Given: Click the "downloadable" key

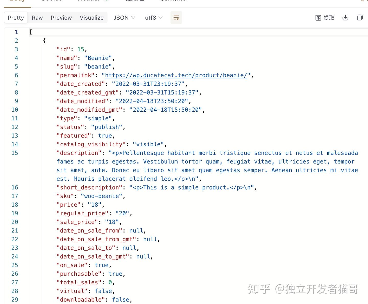Looking at the screenshot, I should point(81,300).
